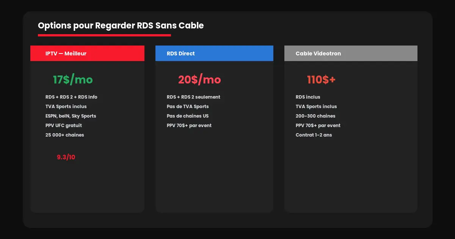Click 'RDS inclus' line
The width and height of the screenshot is (455, 239).
coord(308,97)
